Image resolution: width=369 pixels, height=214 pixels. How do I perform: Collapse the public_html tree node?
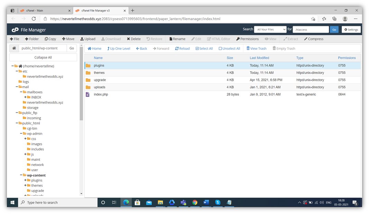coord(17,123)
